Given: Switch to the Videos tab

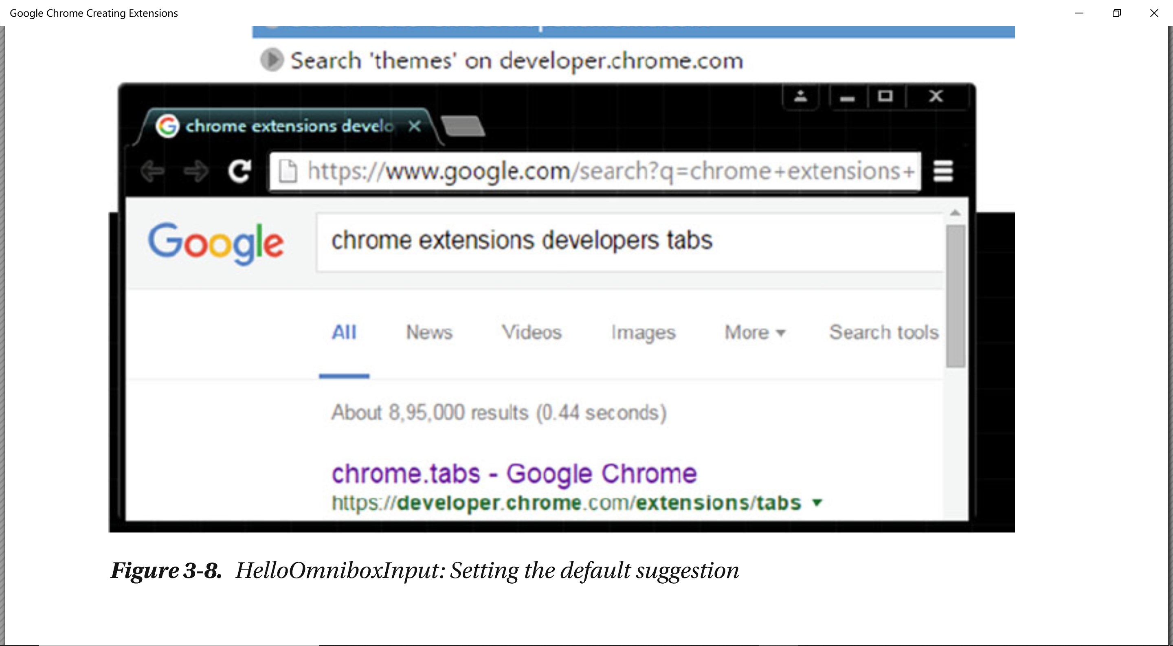Looking at the screenshot, I should click(532, 333).
